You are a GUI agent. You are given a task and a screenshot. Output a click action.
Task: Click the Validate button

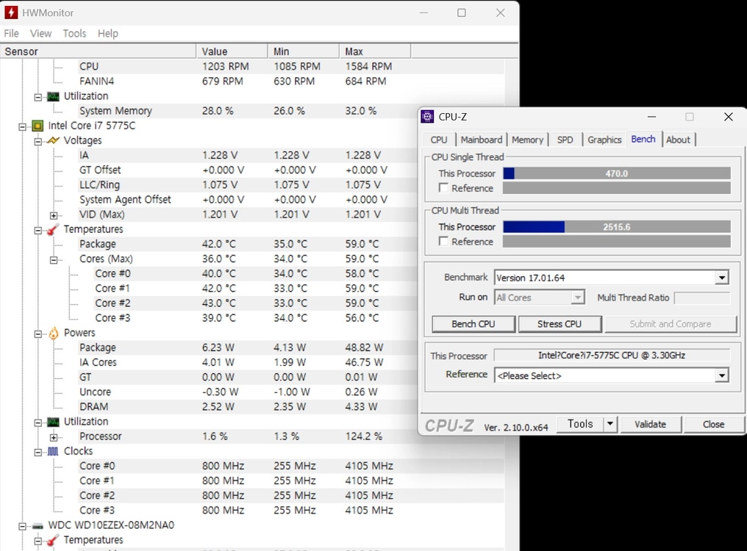click(x=650, y=424)
